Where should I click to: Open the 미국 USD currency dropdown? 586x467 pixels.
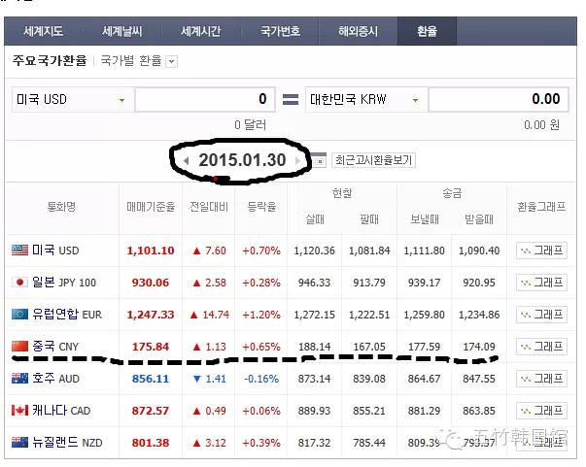121,99
